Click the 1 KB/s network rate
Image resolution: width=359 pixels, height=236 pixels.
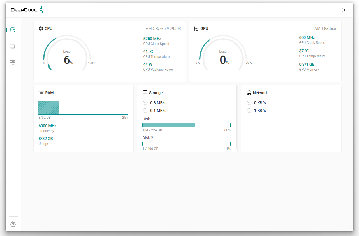[260, 111]
